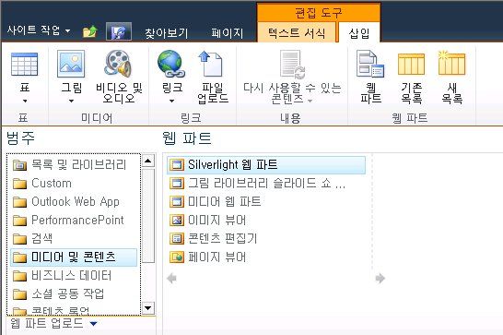Click the previous page left arrow
The width and height of the screenshot is (503, 335).
point(171,278)
